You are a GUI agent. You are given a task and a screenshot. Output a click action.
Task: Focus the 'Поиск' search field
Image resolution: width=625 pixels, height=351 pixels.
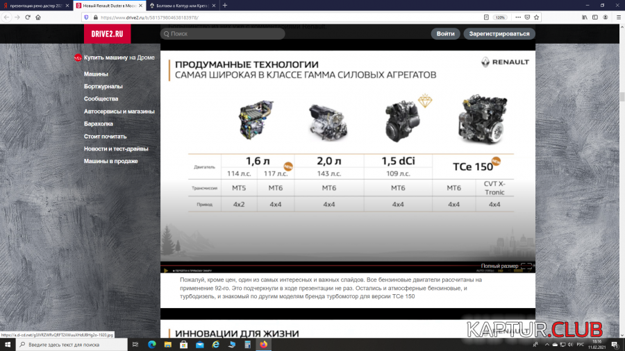click(x=222, y=34)
